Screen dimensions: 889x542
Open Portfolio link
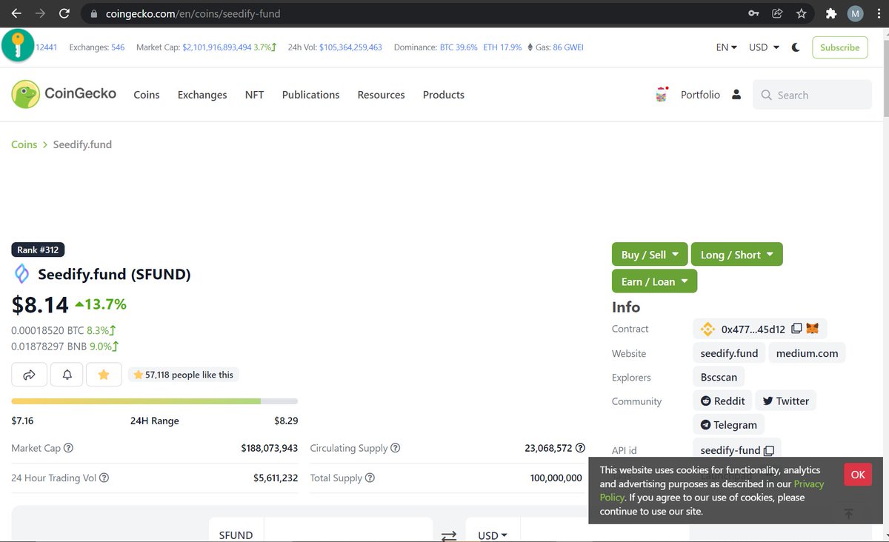click(x=700, y=95)
